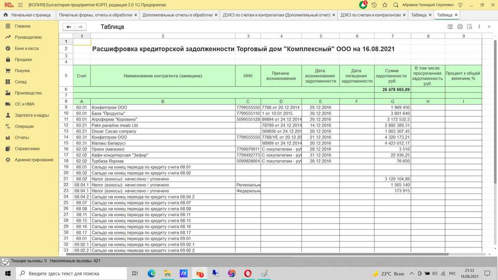Click the Справочники book icon
498x280 pixels.
[8, 148]
